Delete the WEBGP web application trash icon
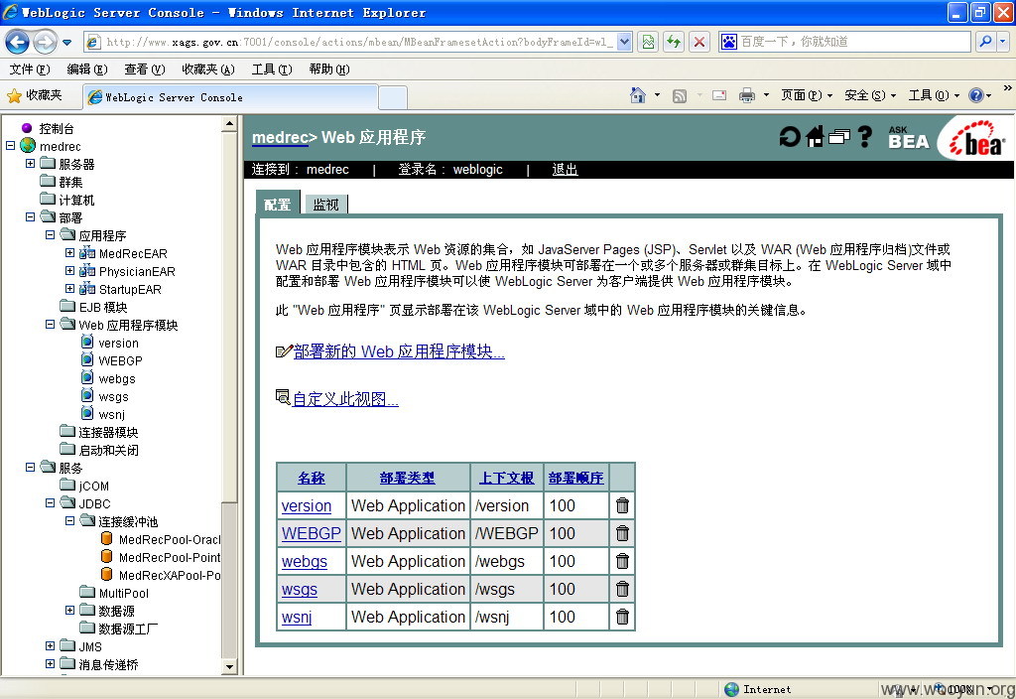1016x699 pixels. (x=622, y=533)
